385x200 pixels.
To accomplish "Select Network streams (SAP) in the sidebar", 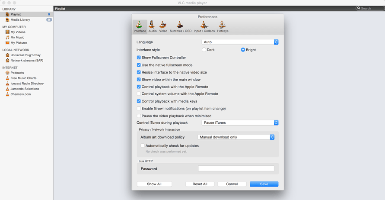I will click(26, 60).
